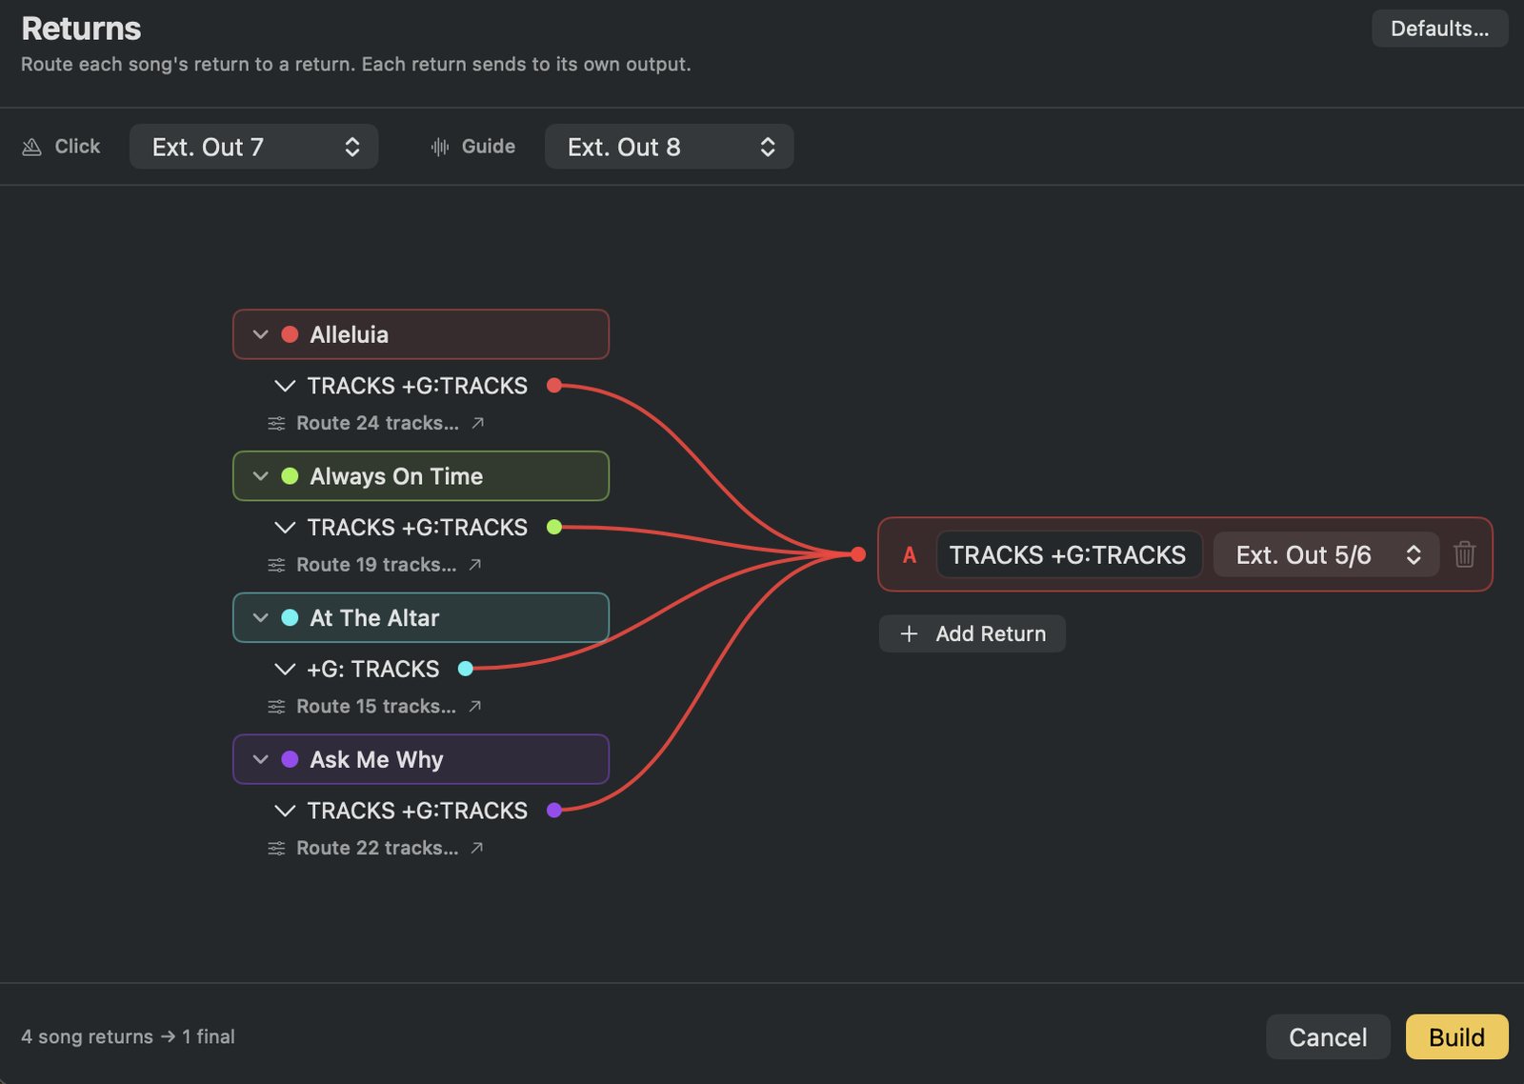
Task: Edit return name field TRACKS +G:TRACKS
Action: pyautogui.click(x=1068, y=554)
